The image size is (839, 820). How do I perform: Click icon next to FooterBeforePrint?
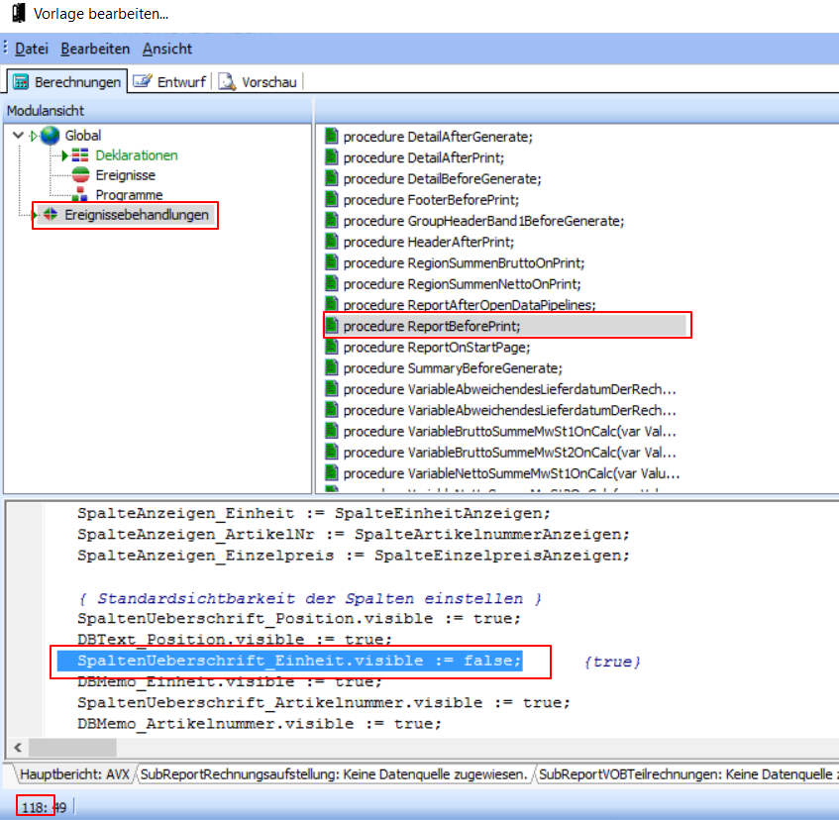tap(332, 199)
